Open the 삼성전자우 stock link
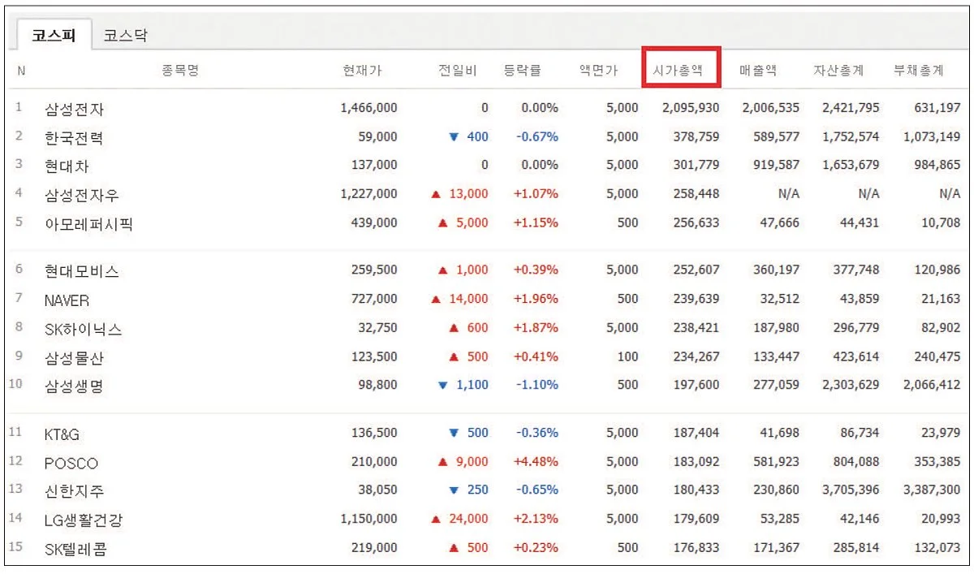The image size is (974, 574). 81,195
